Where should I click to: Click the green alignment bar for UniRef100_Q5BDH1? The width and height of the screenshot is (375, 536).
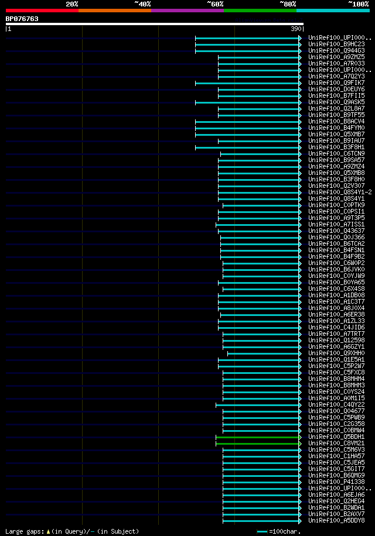coord(258,437)
